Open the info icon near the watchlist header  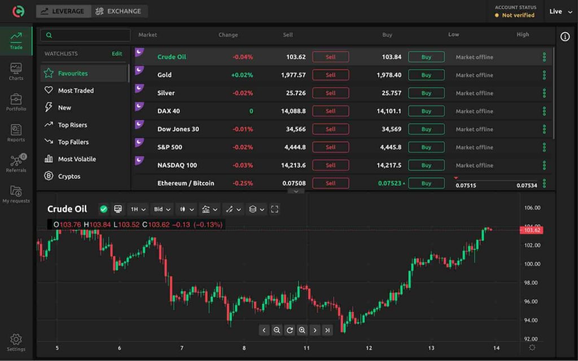tap(565, 36)
